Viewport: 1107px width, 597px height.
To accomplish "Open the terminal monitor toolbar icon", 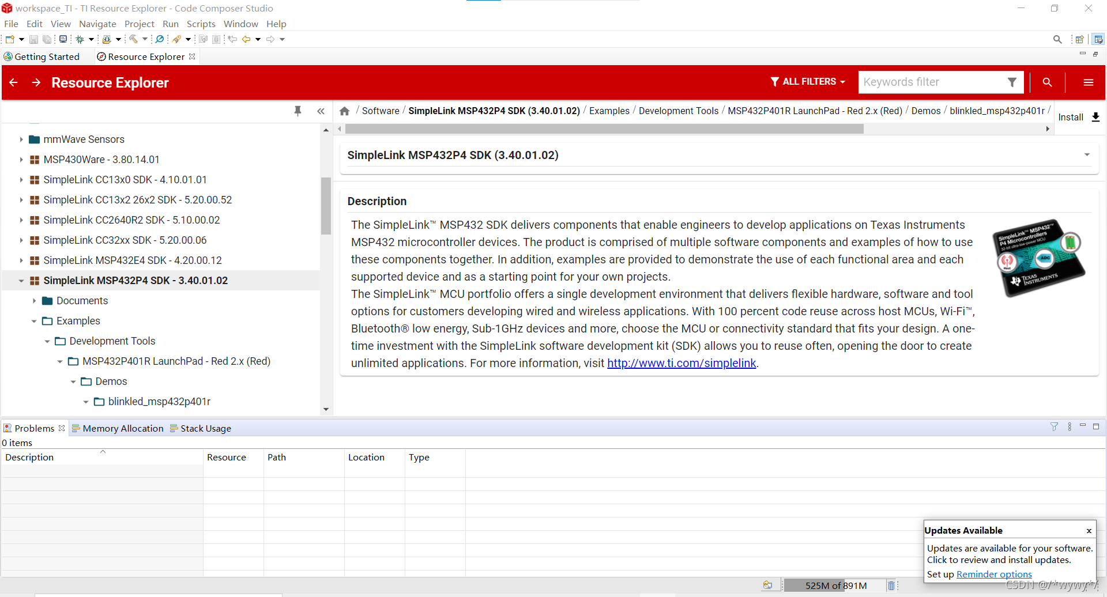I will [x=63, y=39].
